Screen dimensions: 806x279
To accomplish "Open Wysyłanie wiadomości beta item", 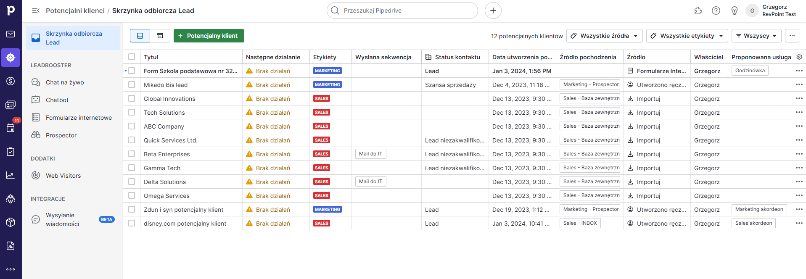I will pos(73,219).
